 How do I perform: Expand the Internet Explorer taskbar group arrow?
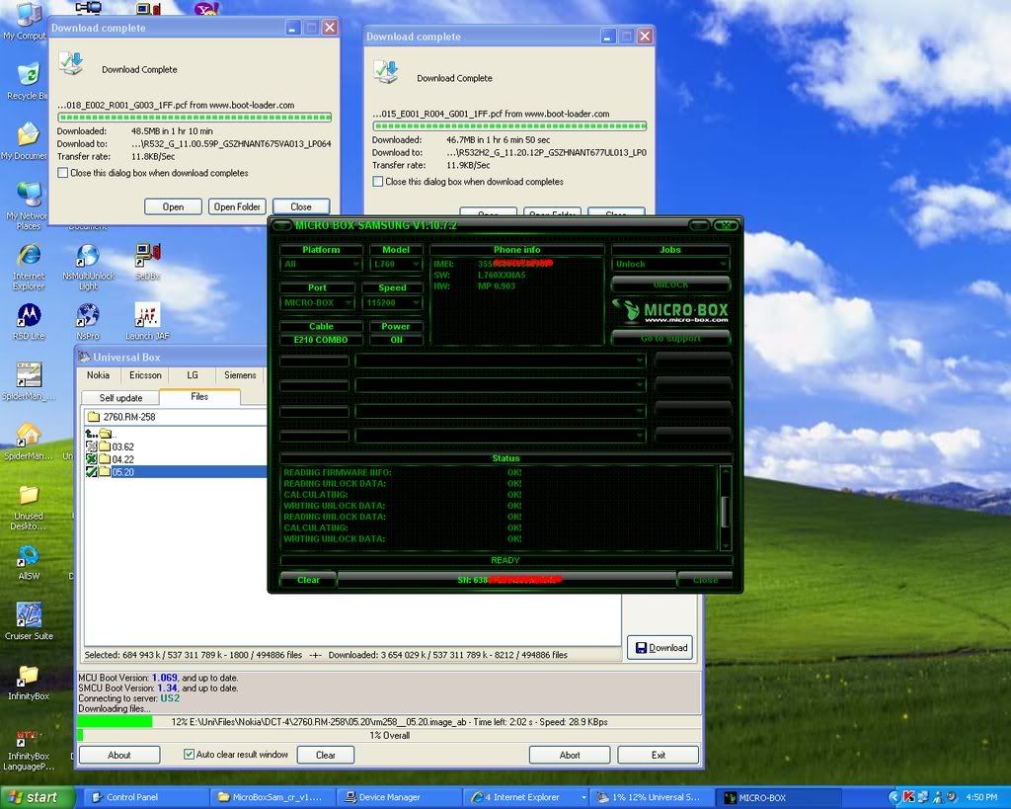click(x=583, y=797)
